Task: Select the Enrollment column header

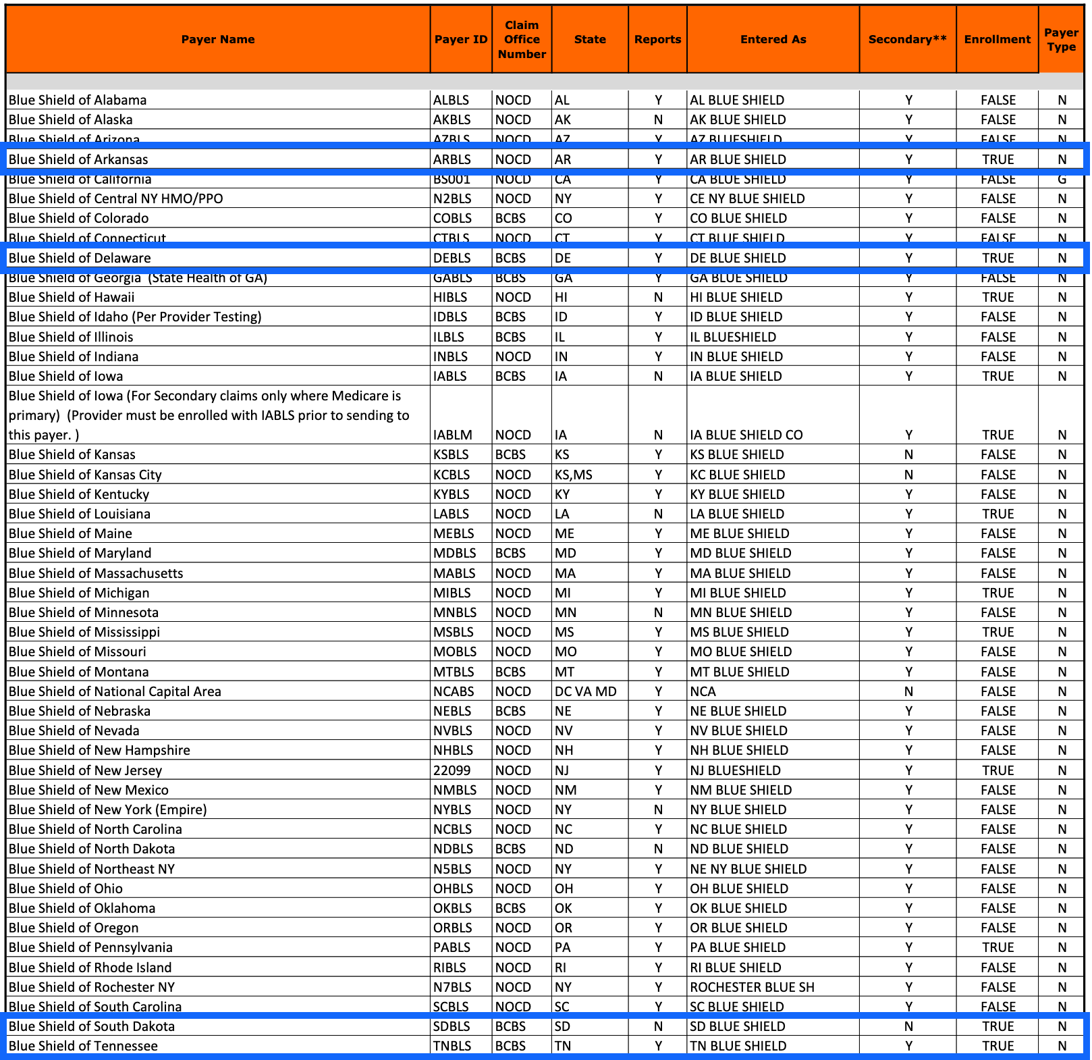Action: click(997, 39)
